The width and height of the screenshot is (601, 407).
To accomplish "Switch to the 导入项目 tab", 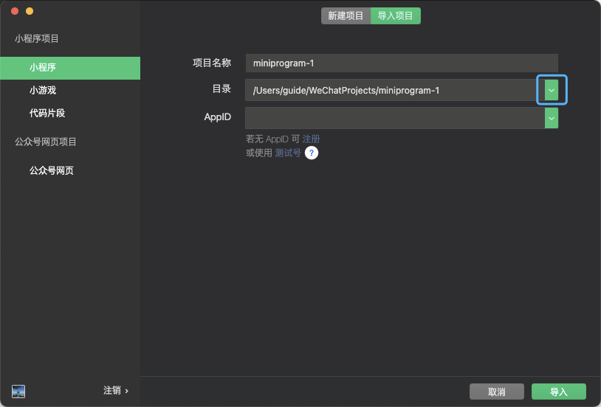I will 396,15.
